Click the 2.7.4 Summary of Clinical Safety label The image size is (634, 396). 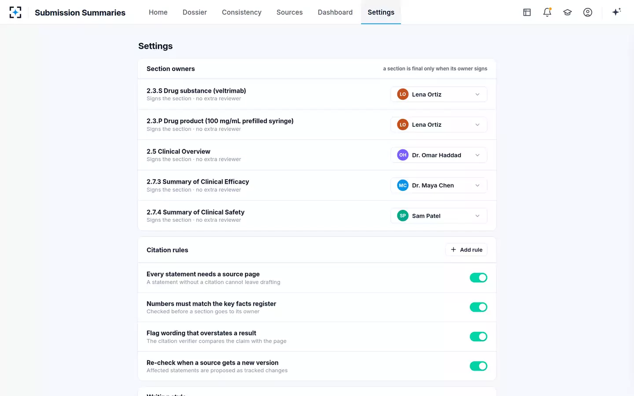[195, 212]
